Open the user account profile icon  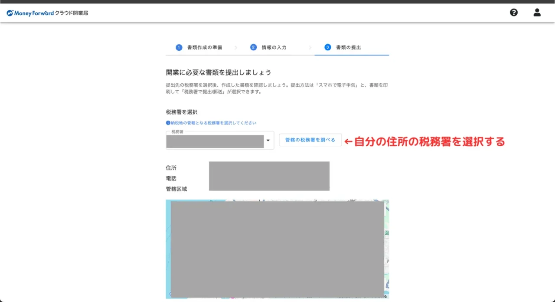pos(537,13)
